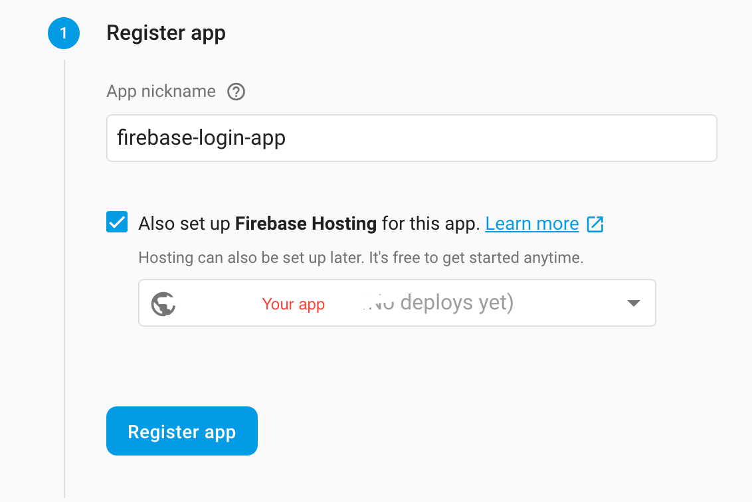The image size is (752, 502).
Task: Open the hosting site dropdown arrow
Action: [x=634, y=303]
